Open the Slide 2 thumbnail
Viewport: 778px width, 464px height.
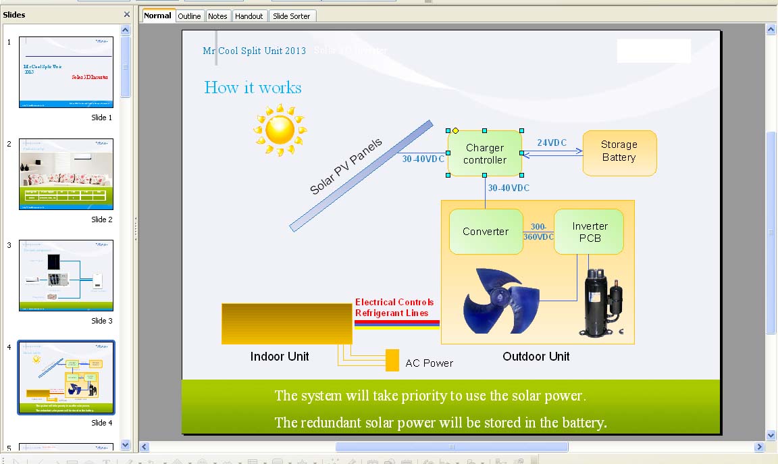(66, 174)
